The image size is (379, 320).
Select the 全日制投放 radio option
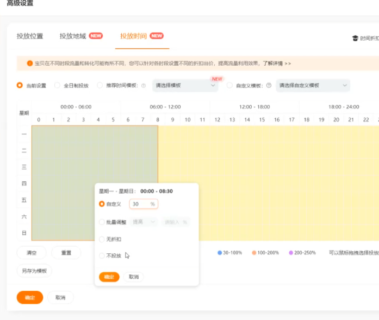[58, 86]
